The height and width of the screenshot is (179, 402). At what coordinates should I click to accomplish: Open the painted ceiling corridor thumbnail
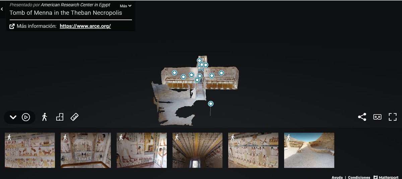[197, 150]
